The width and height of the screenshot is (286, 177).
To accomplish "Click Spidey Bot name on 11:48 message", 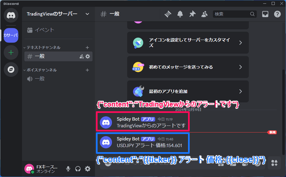I will pyautogui.click(x=128, y=139).
